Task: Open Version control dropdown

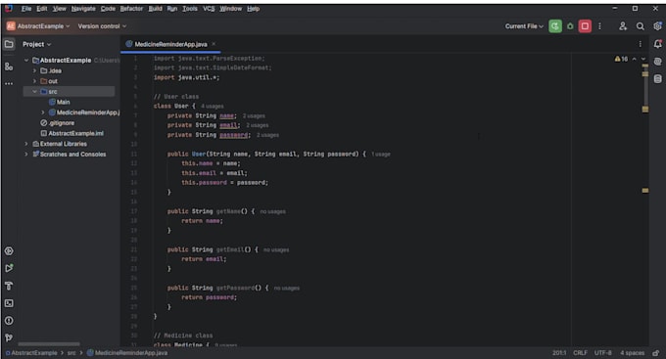Action: 102,26
